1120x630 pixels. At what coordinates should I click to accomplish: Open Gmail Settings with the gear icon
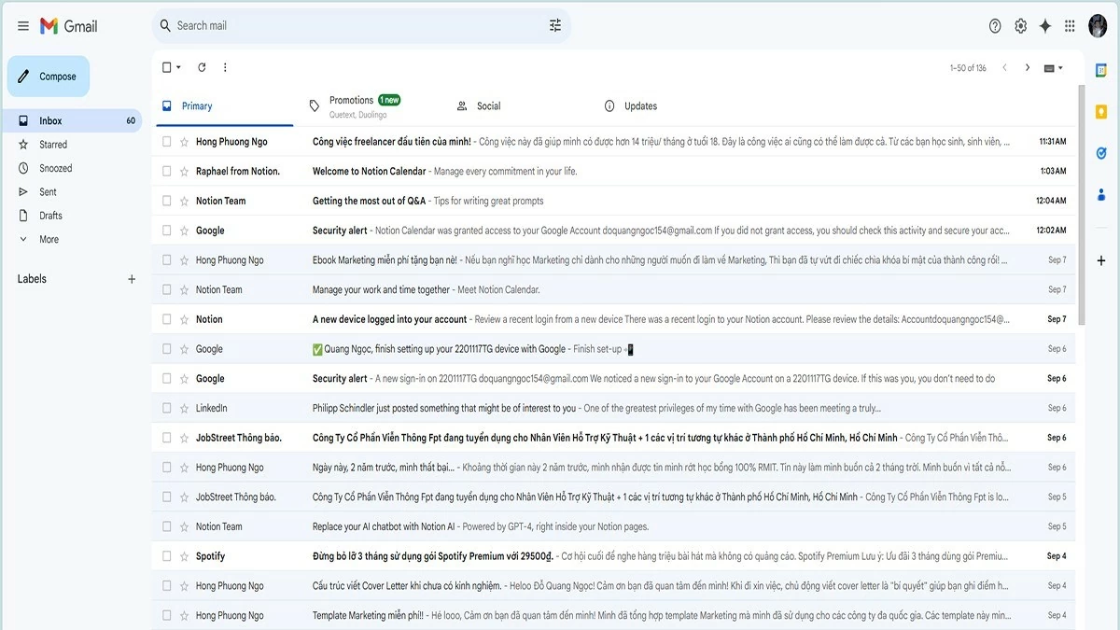(x=1020, y=25)
